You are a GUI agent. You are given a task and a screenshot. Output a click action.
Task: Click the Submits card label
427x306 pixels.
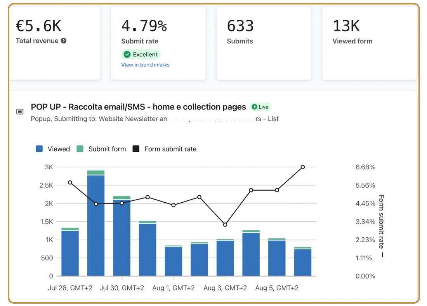click(240, 41)
